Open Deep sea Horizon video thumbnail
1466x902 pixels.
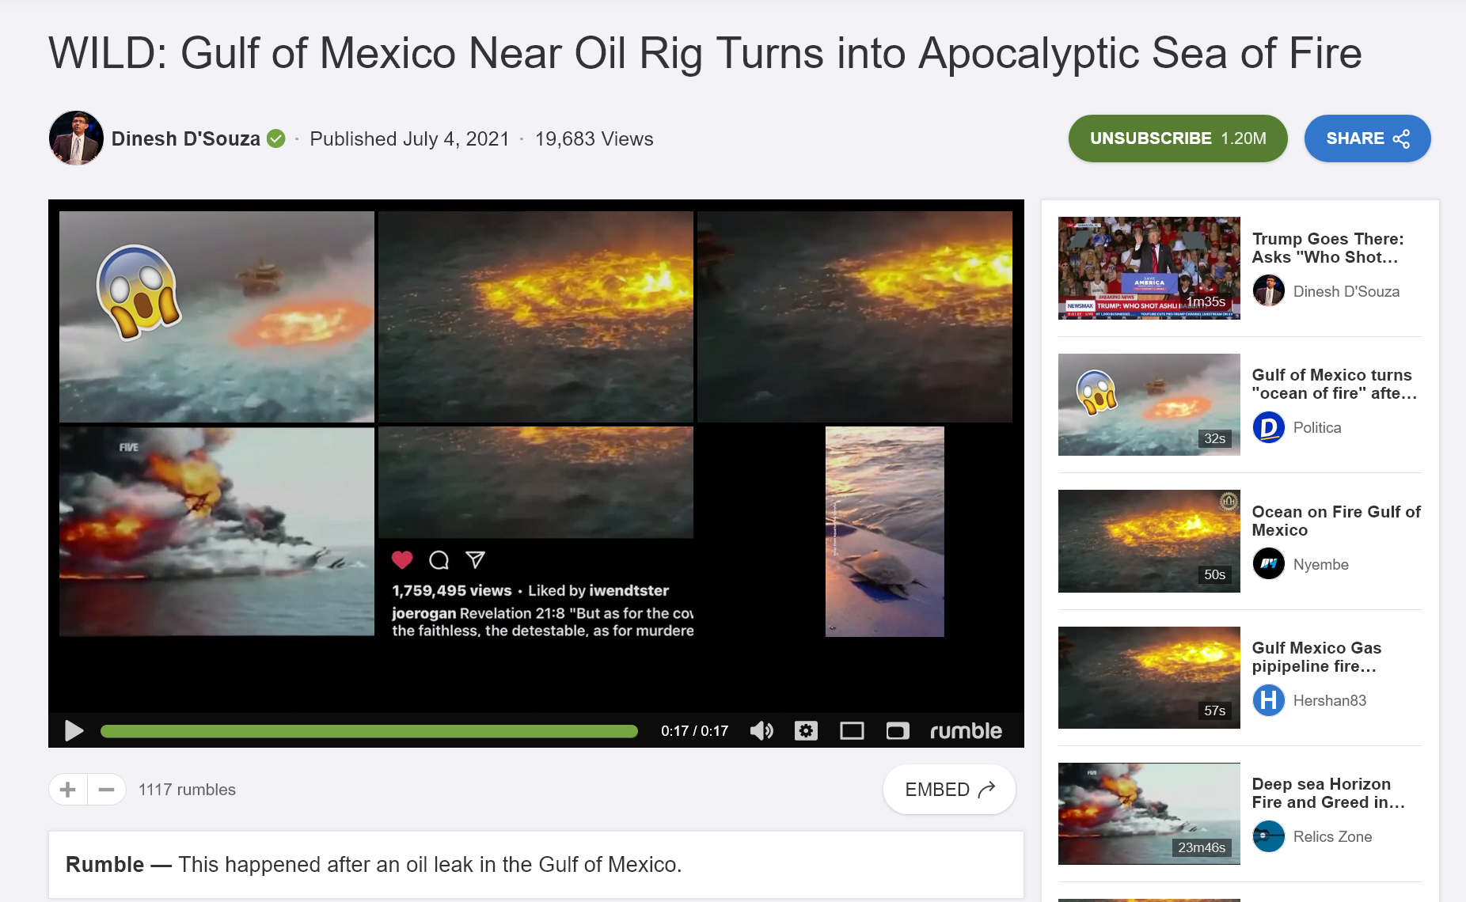(x=1149, y=813)
